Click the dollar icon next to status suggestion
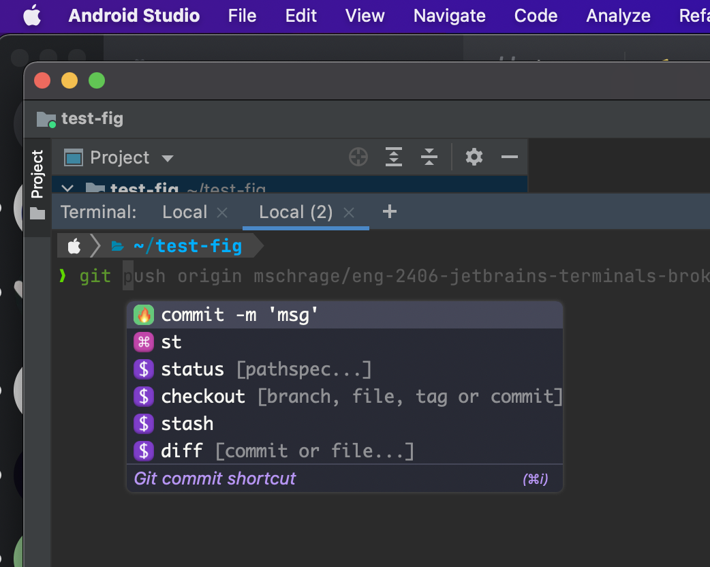This screenshot has width=710, height=567. click(144, 369)
